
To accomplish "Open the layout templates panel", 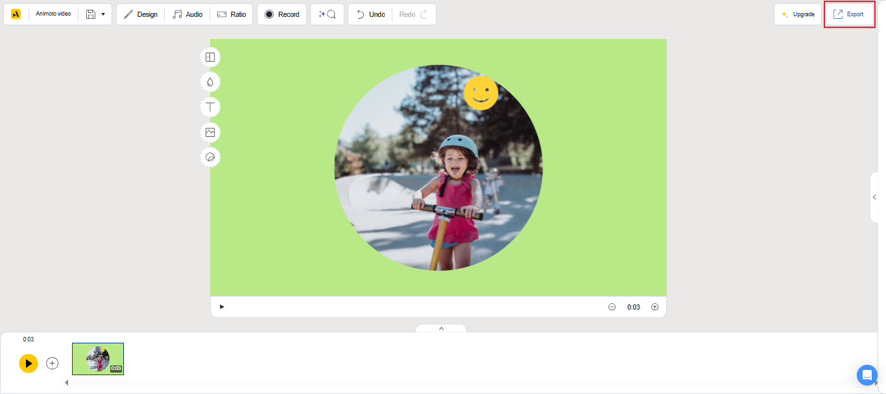I will (210, 57).
